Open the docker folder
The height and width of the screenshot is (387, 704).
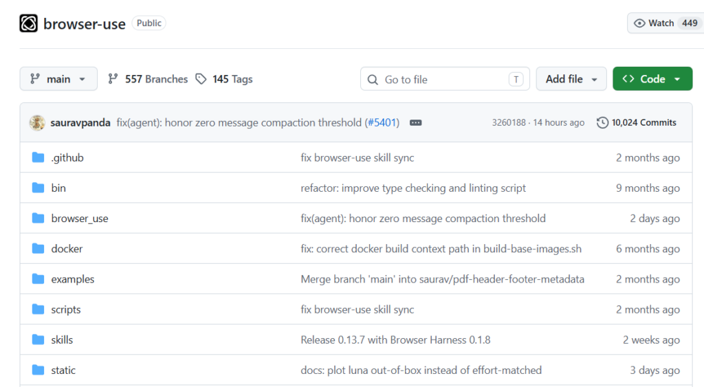[x=67, y=249]
